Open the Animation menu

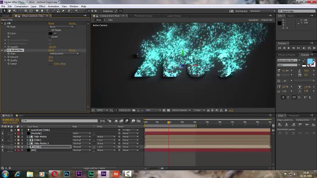pyautogui.click(x=53, y=6)
